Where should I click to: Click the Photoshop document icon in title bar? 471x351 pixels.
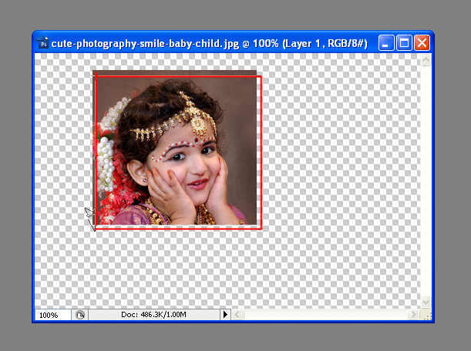click(x=43, y=43)
